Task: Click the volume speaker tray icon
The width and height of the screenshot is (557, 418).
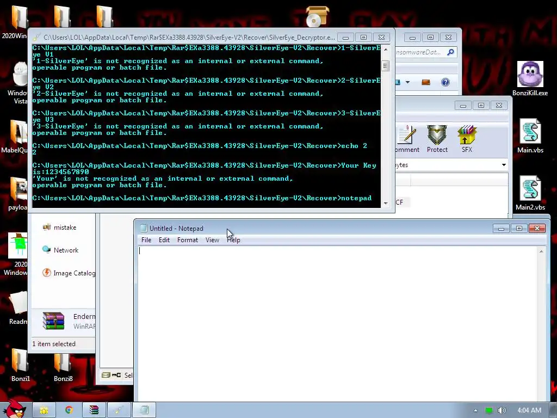Action: (502, 410)
